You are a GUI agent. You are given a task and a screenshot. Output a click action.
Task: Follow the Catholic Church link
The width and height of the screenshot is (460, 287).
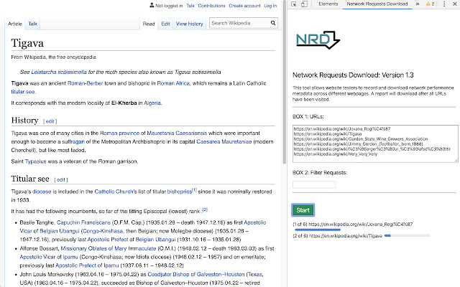point(114,192)
